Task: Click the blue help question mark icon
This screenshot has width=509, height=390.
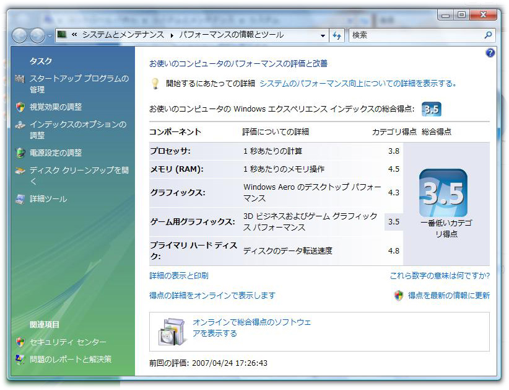Action: 490,53
